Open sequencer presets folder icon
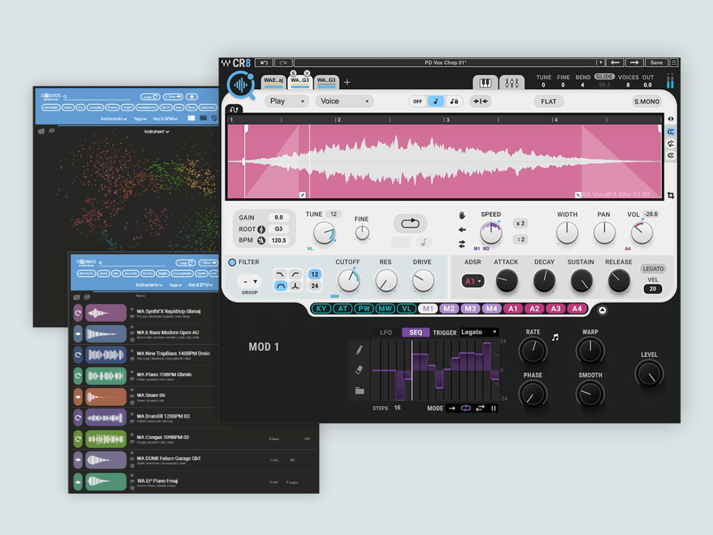713x535 pixels. [x=359, y=391]
